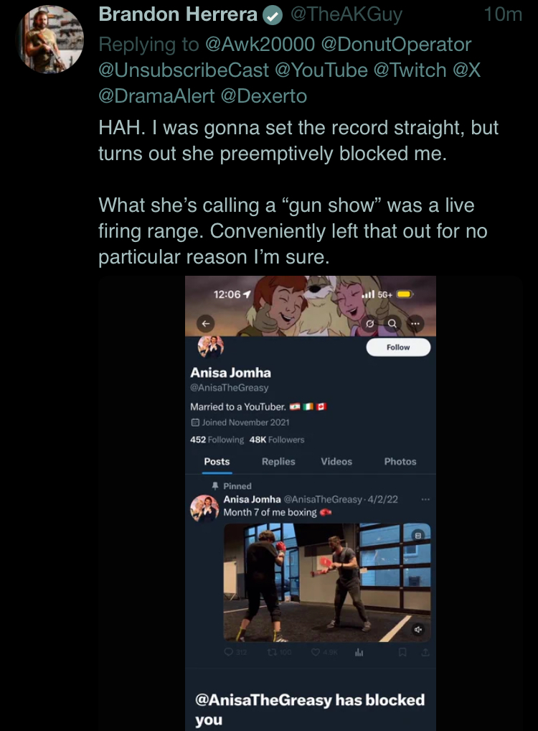Switch to the Videos tab

pos(336,461)
